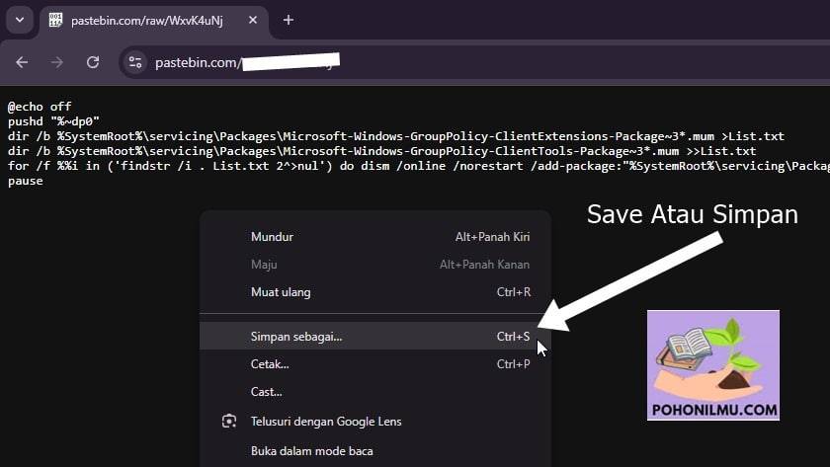Select Cast... in the context menu

pyautogui.click(x=375, y=392)
